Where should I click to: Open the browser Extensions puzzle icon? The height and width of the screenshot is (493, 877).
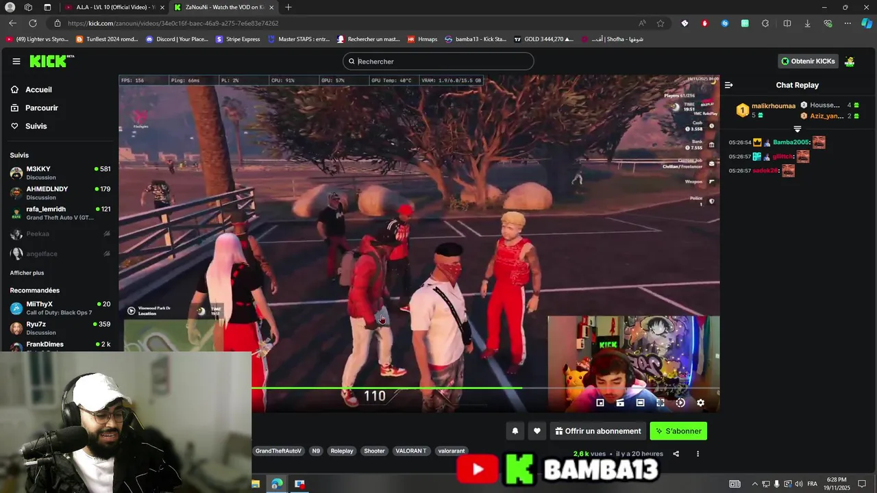(x=765, y=23)
